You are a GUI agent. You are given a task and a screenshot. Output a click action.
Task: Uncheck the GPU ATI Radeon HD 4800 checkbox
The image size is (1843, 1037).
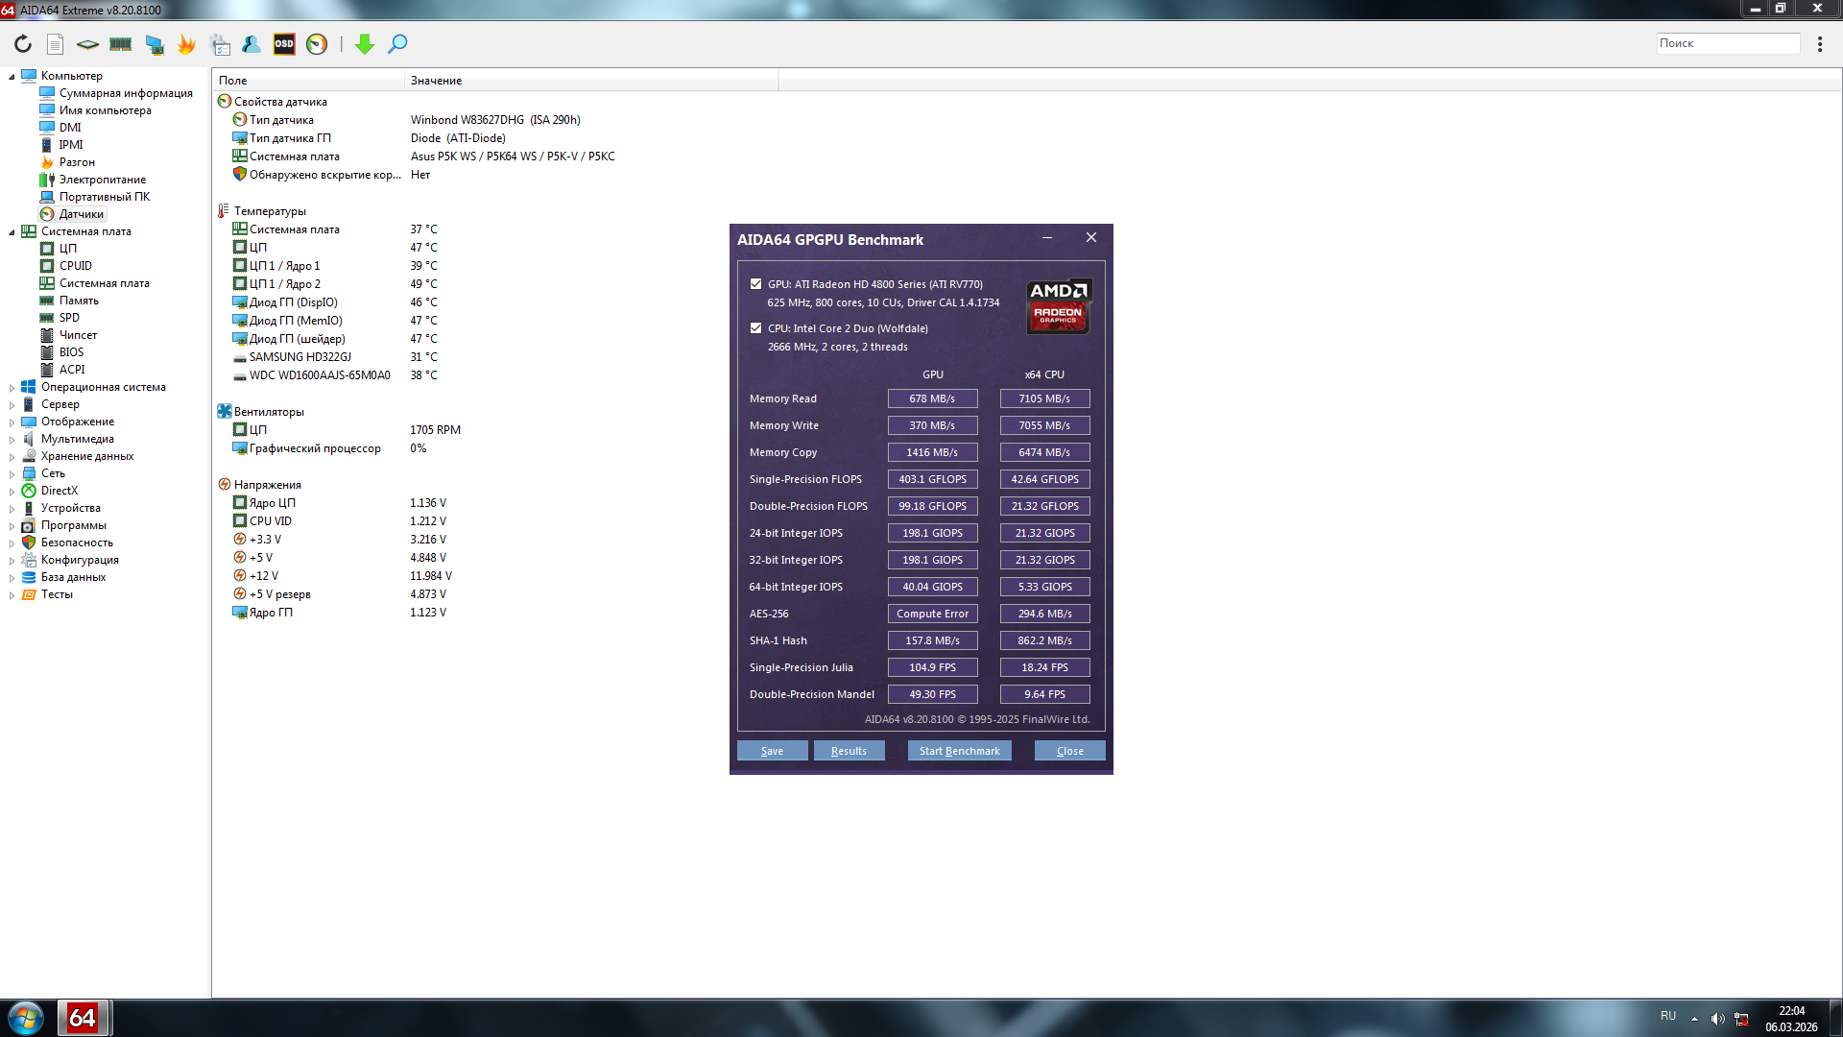point(756,284)
